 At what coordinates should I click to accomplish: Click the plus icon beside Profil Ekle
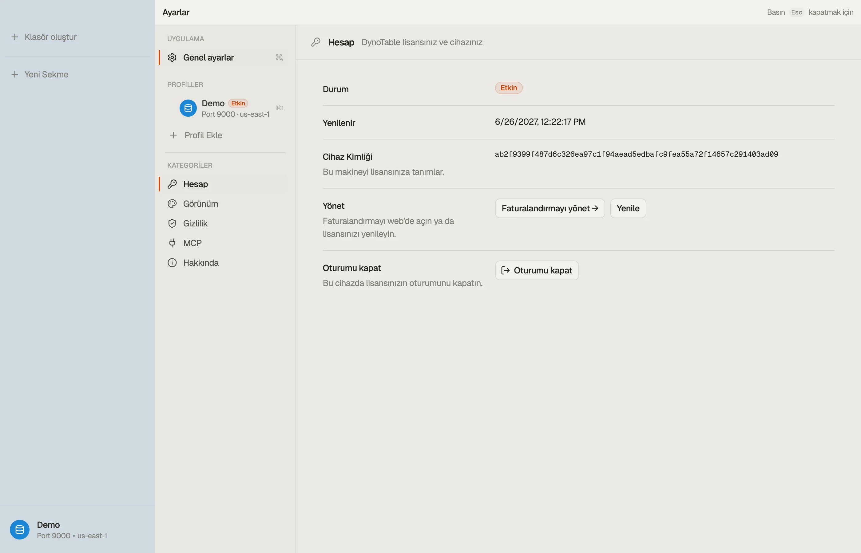click(x=173, y=135)
